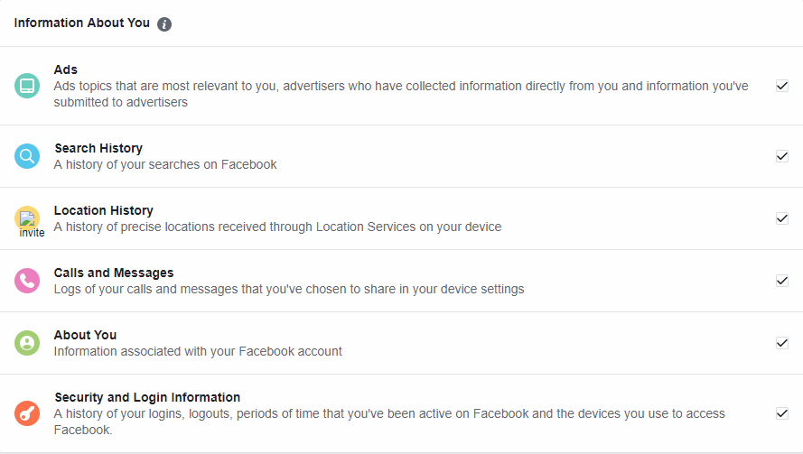Viewport: 803px width, 454px height.
Task: Click the About You heading
Action: tap(85, 335)
